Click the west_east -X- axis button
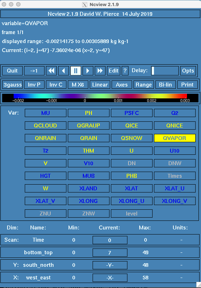This screenshot has height=288, width=201. point(110,278)
